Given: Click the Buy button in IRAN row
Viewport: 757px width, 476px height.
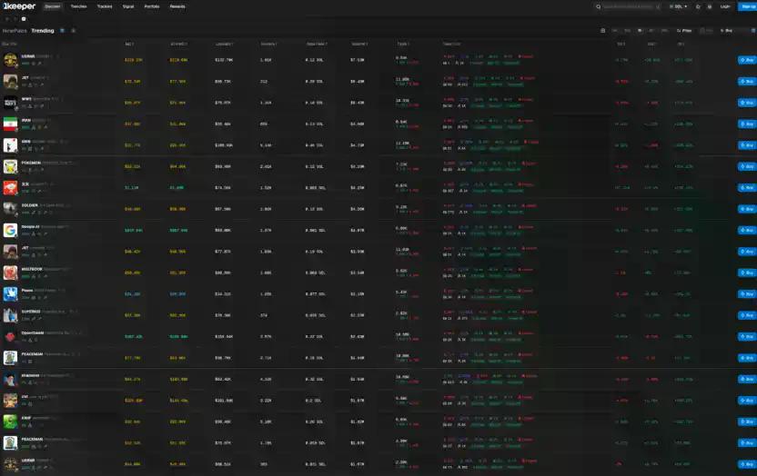Looking at the screenshot, I should coord(747,124).
